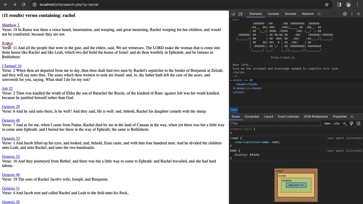363x204 pixels.
Task: Open the Genesis 30 link
Action: pos(11,202)
